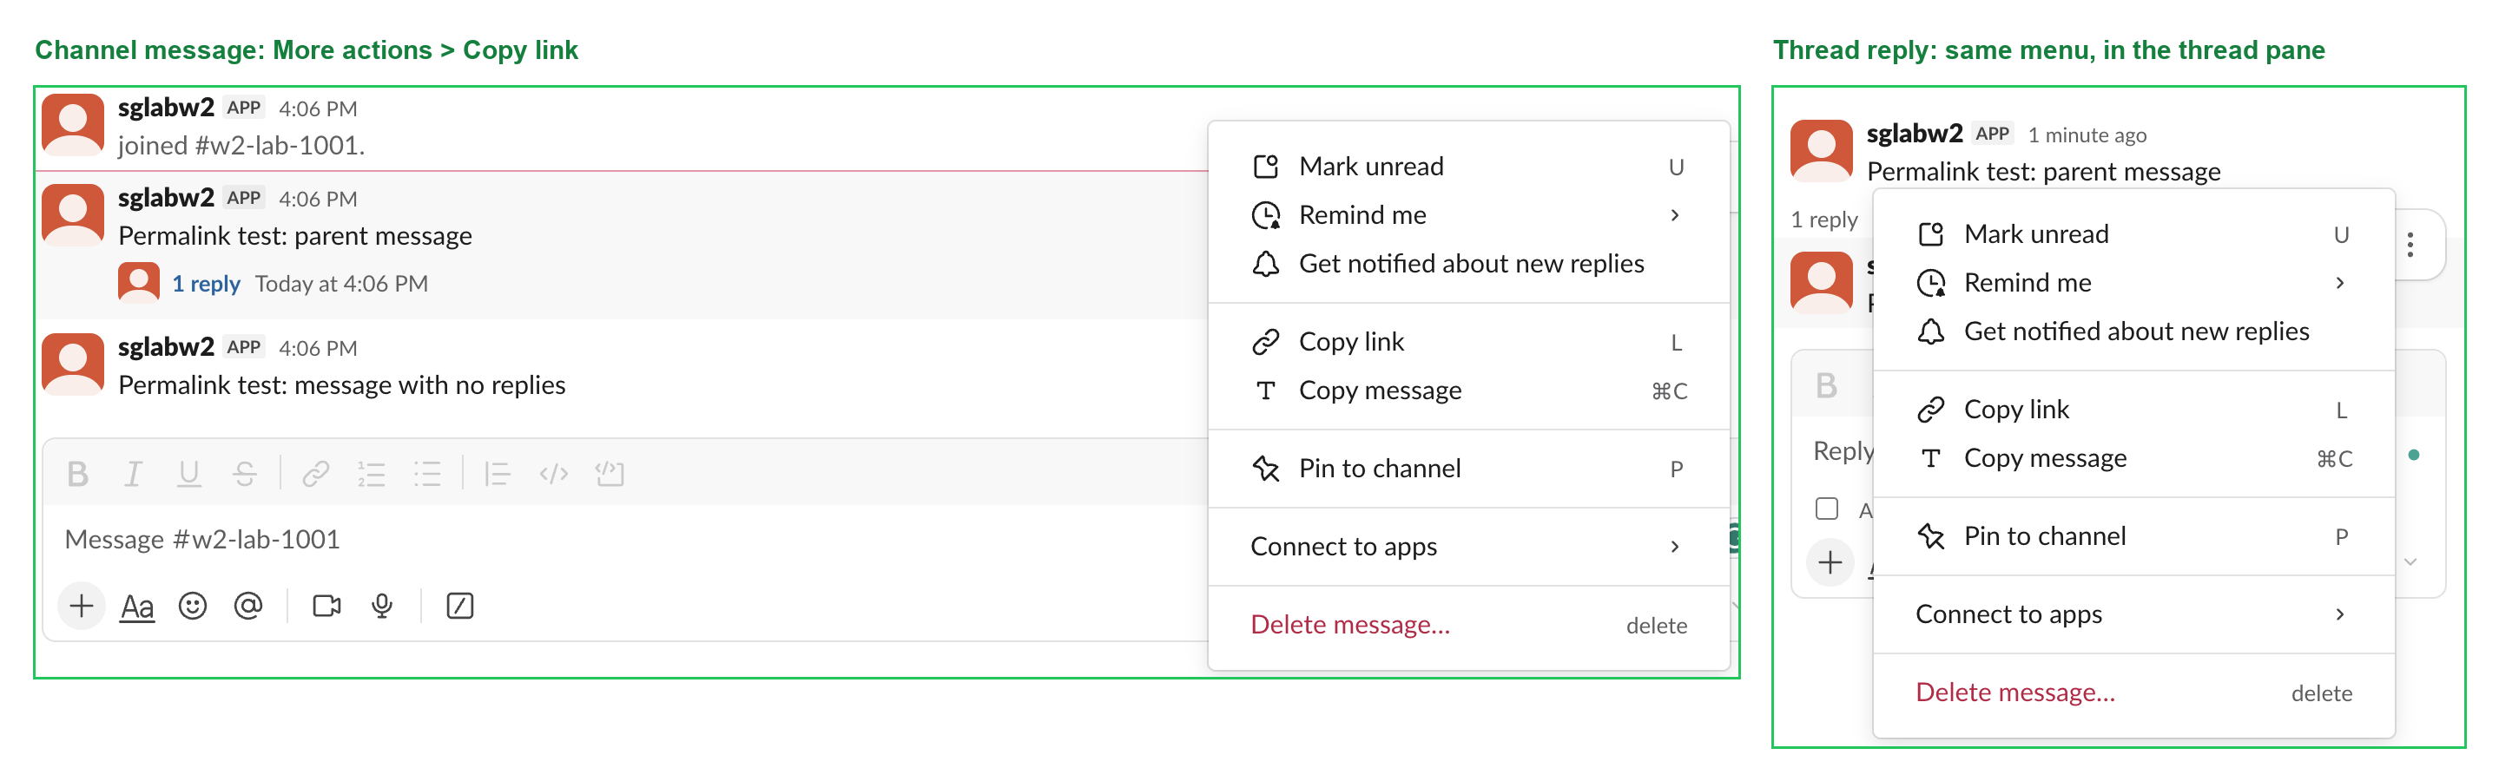Click Bold icon in channel message composer
This screenshot has width=2499, height=781.
click(x=77, y=474)
